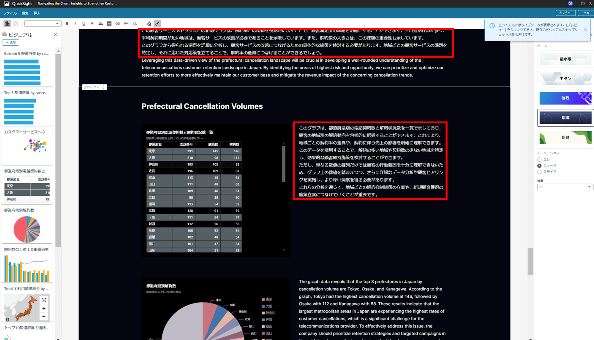Toggle the theme paintbrush icon
The width and height of the screenshot is (594, 340).
click(x=157, y=23)
